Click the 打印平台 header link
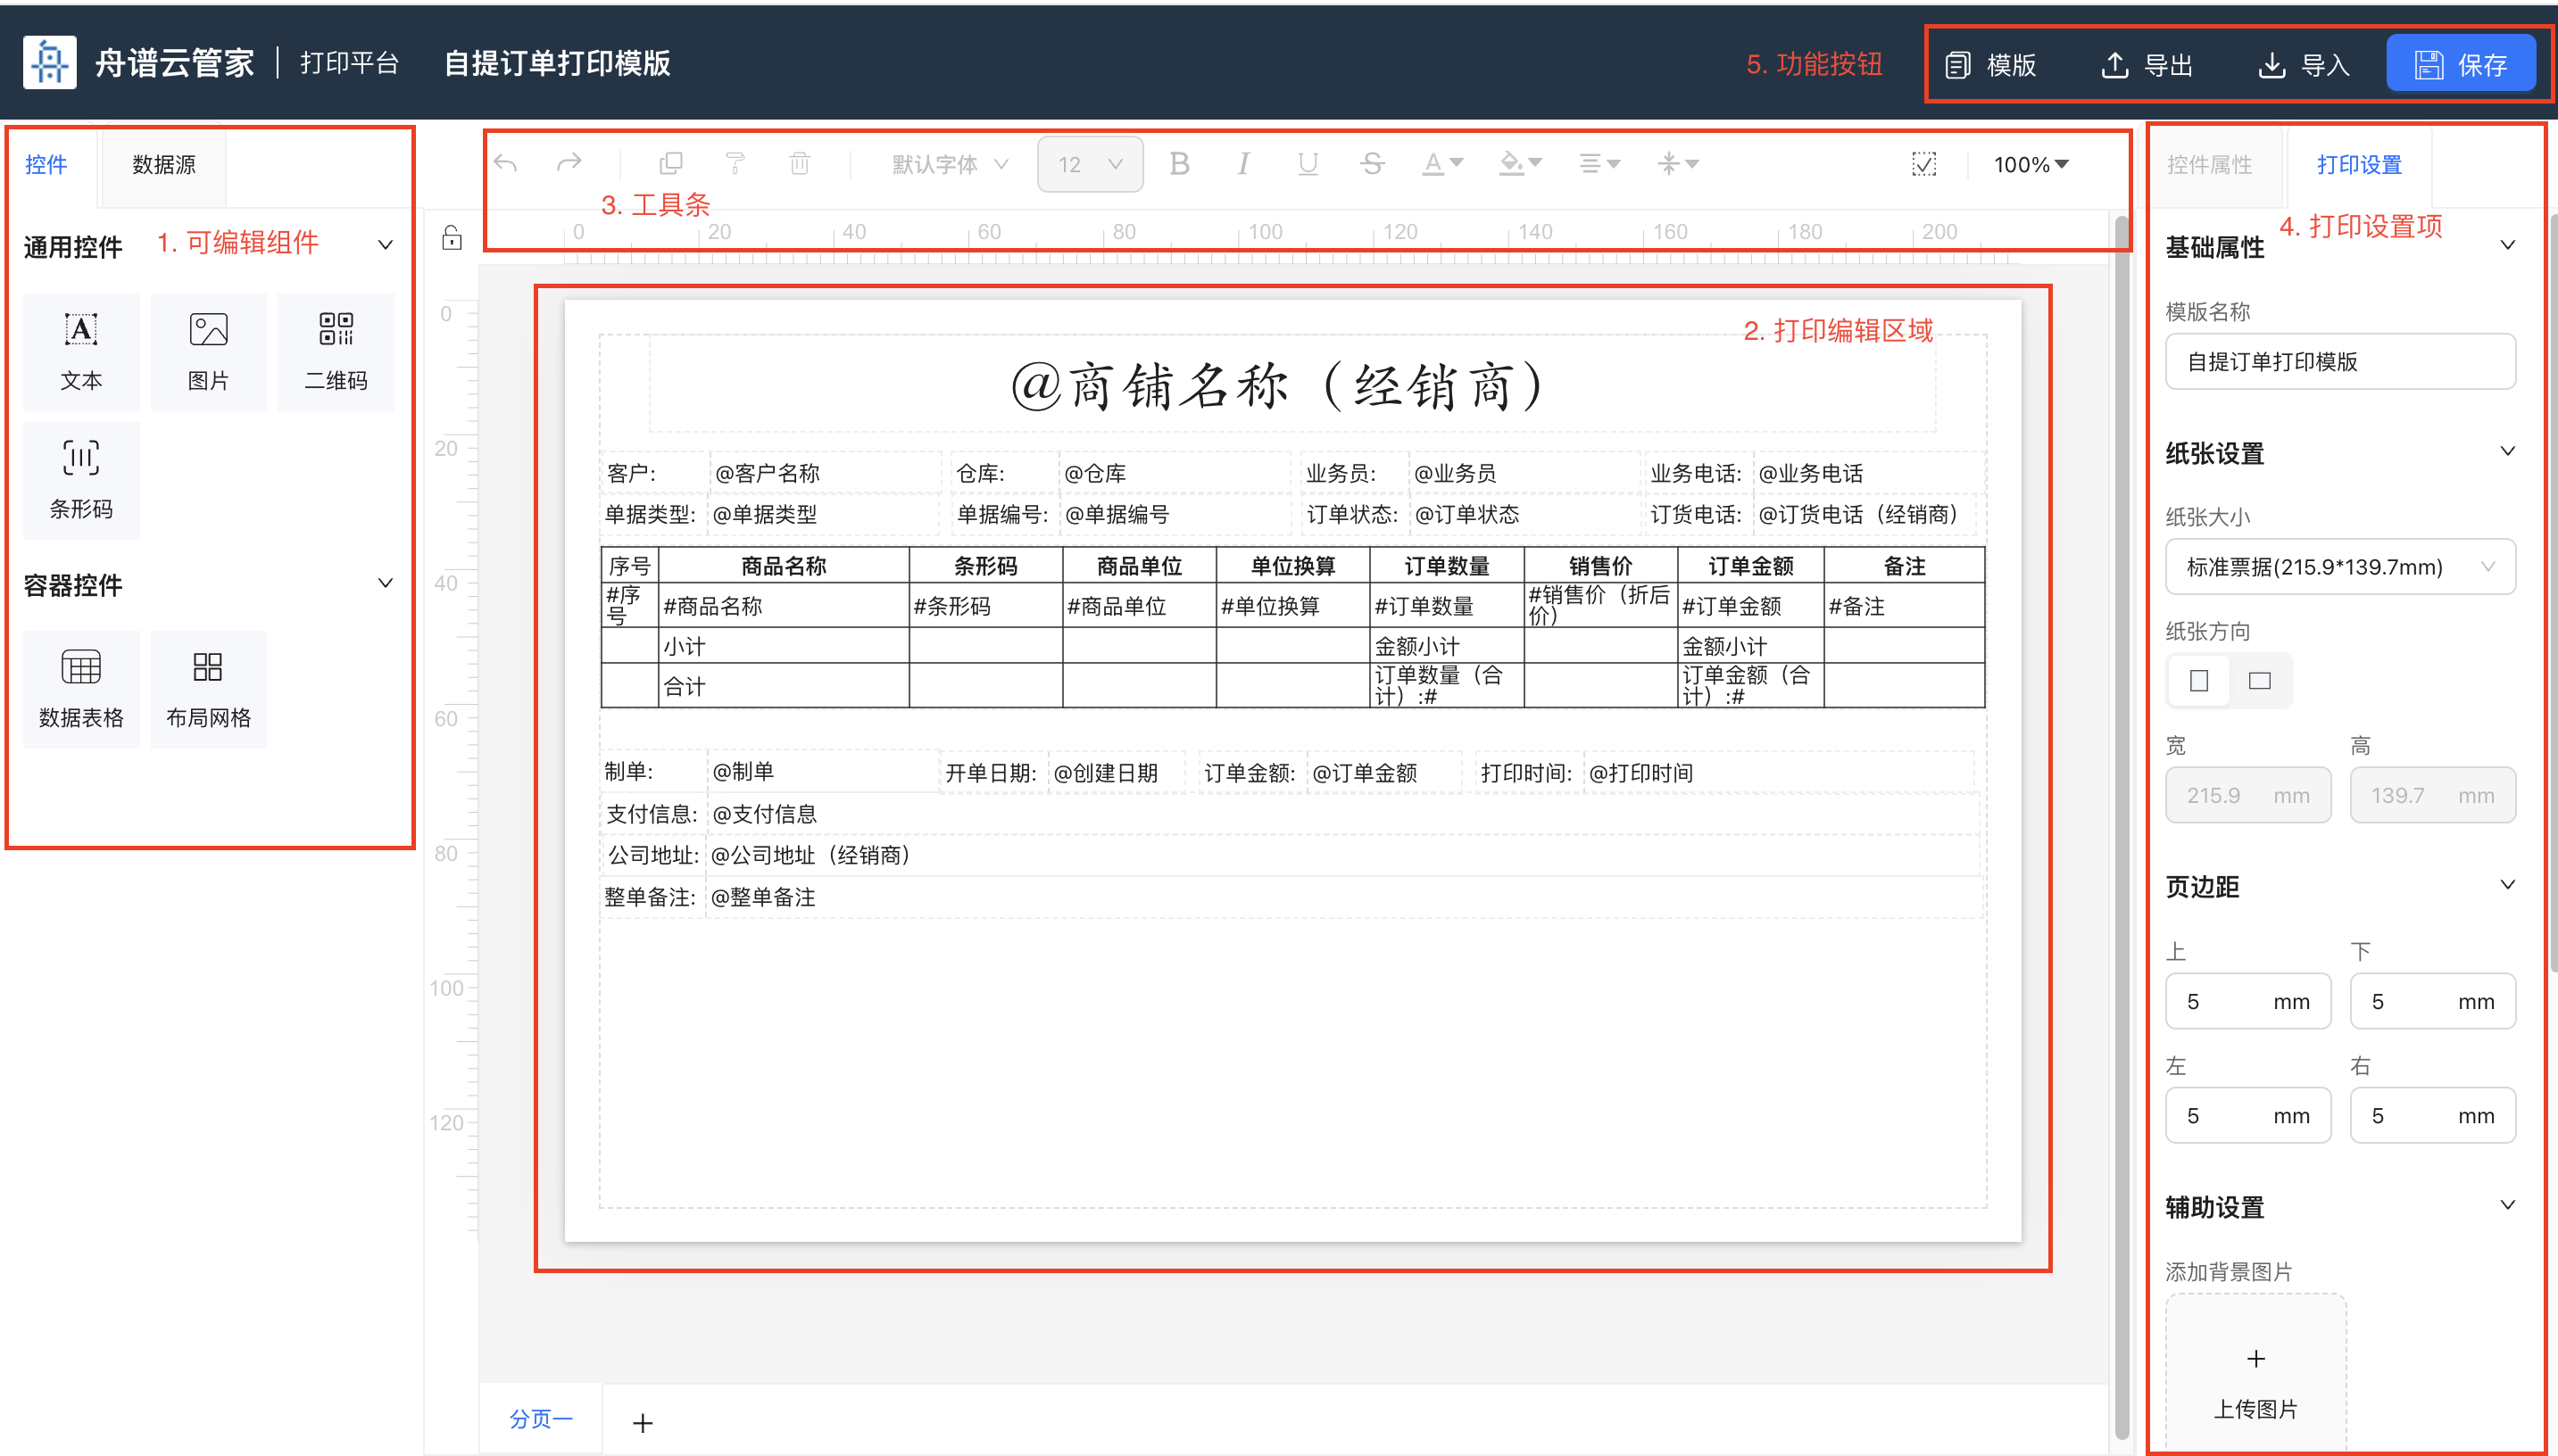 point(350,63)
